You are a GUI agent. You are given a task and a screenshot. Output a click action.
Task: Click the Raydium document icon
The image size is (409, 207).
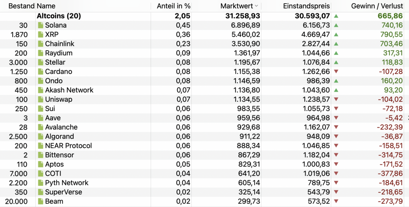[x=40, y=53]
